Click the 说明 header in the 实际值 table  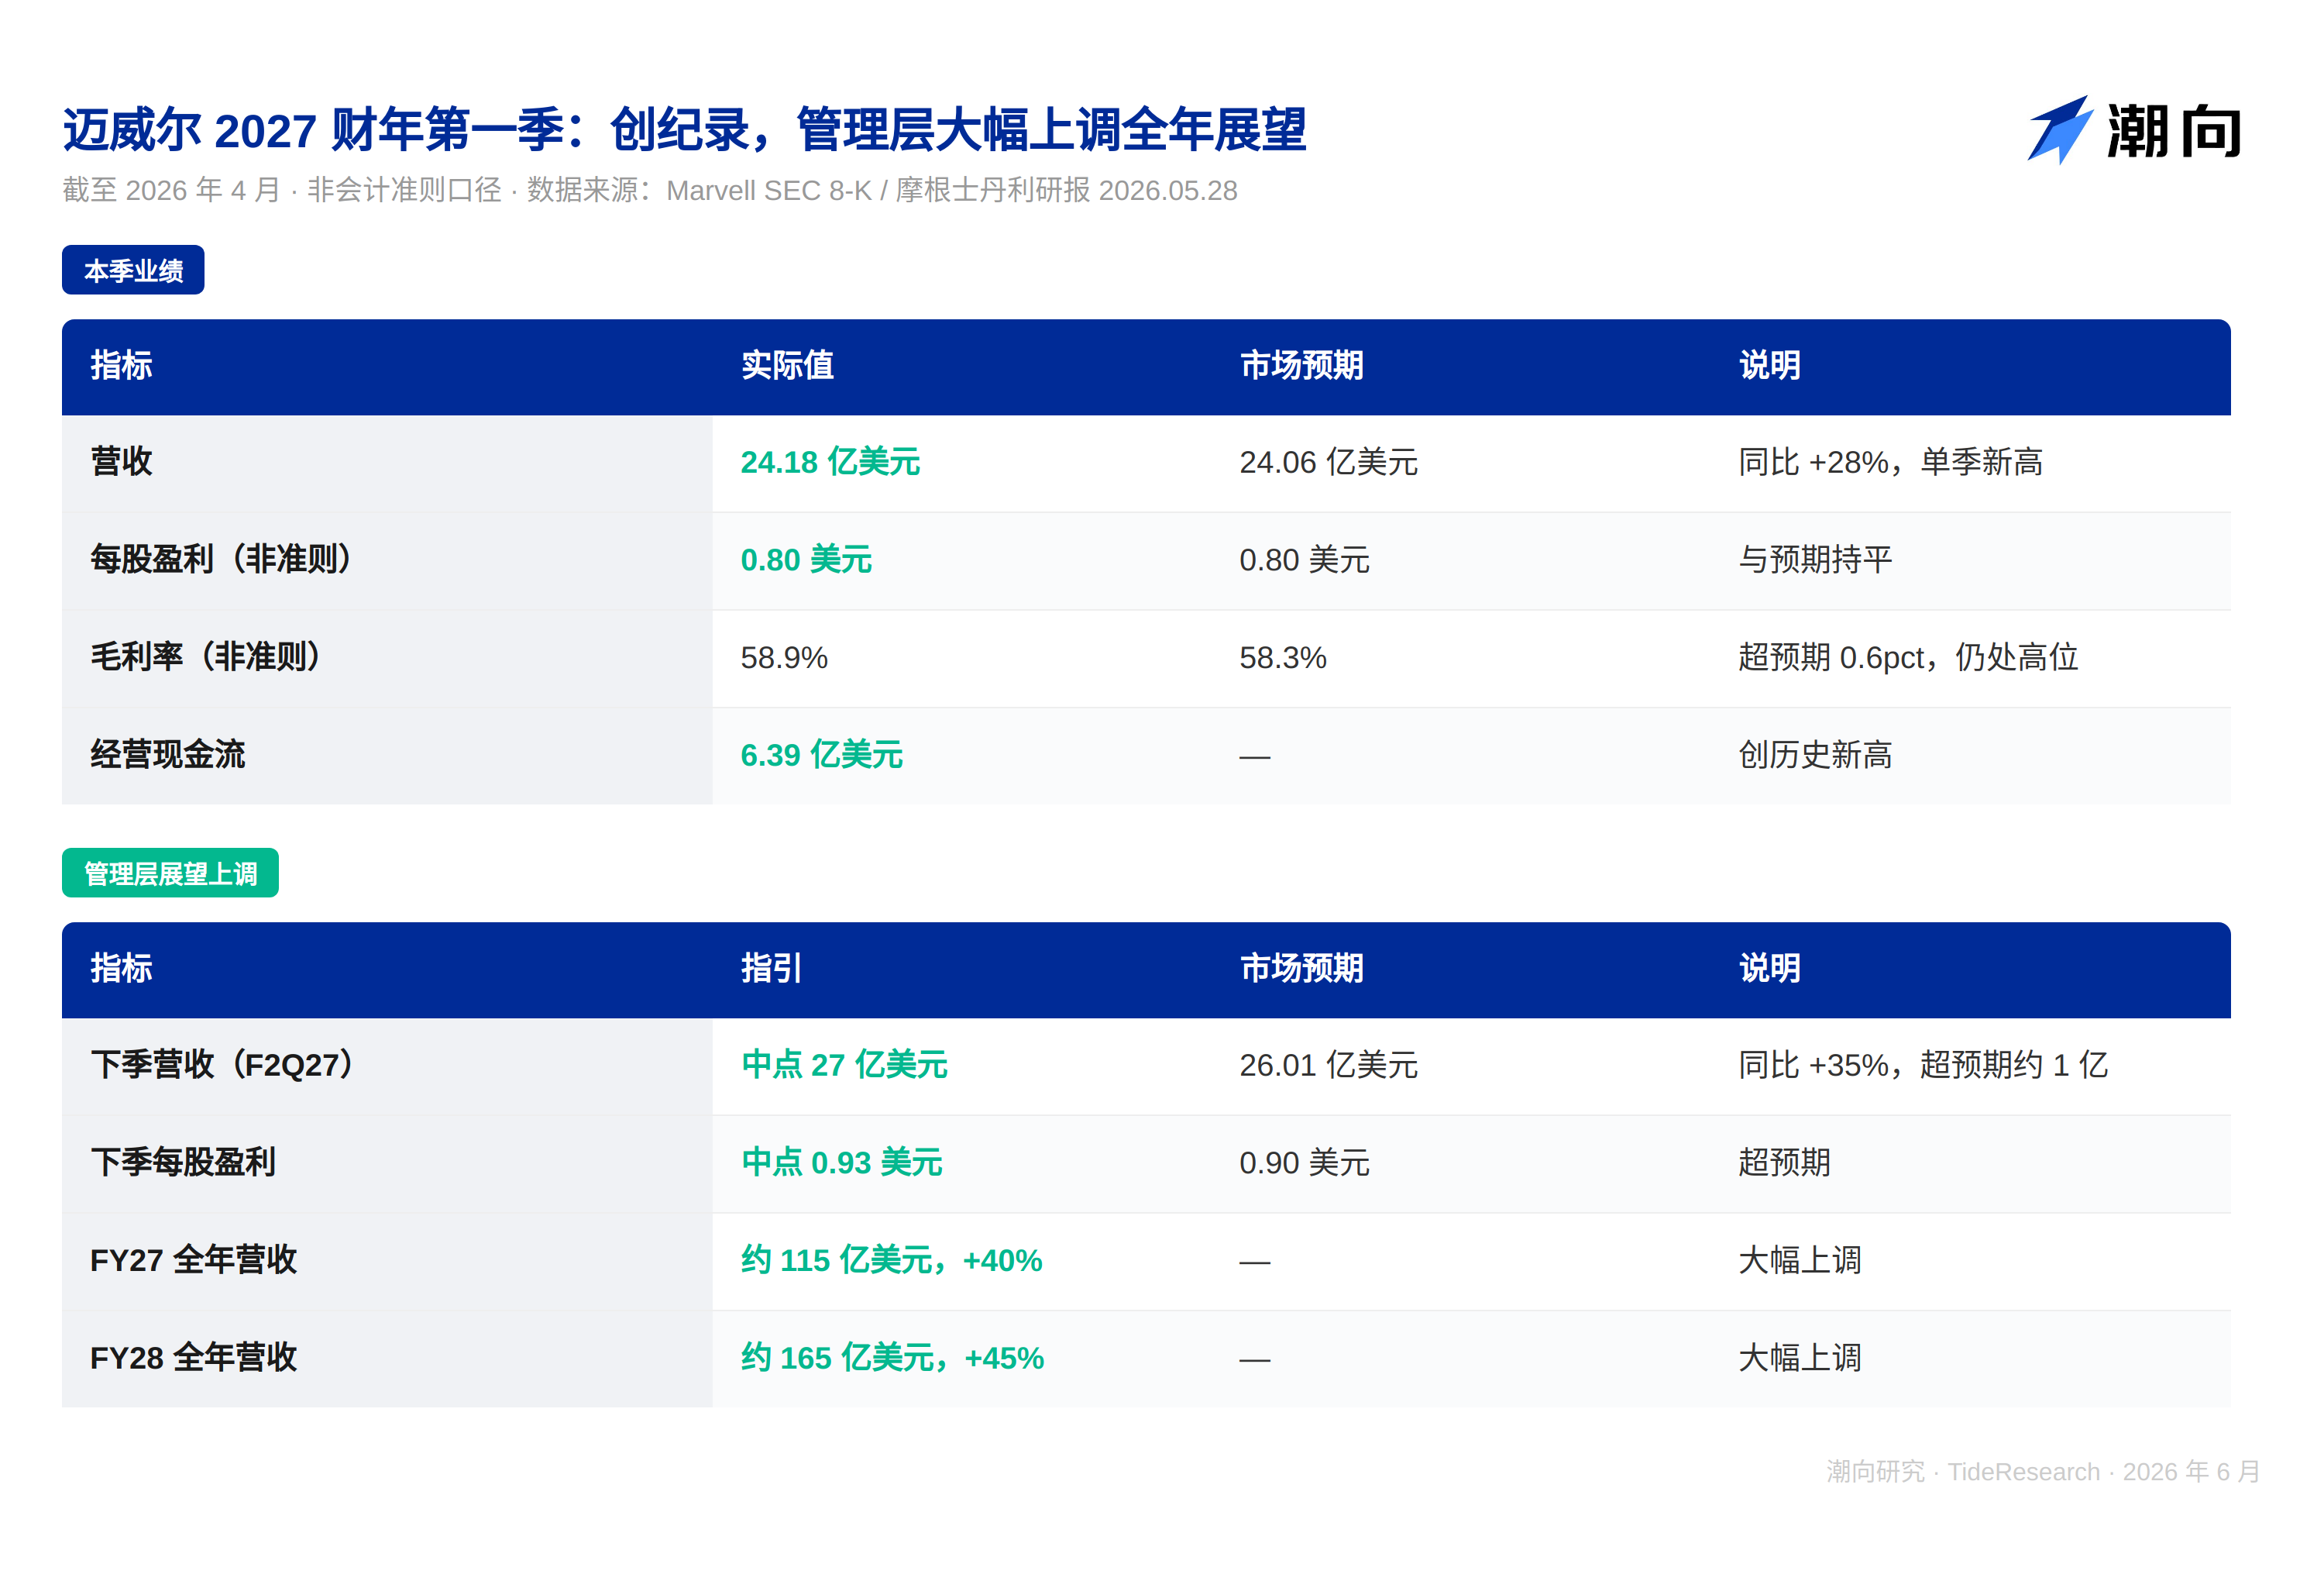pos(1769,367)
